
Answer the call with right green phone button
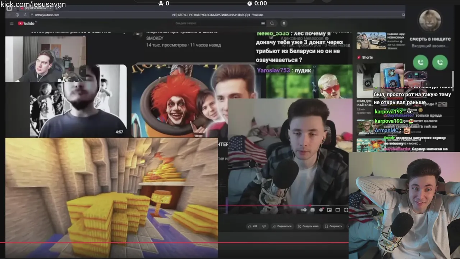click(440, 62)
